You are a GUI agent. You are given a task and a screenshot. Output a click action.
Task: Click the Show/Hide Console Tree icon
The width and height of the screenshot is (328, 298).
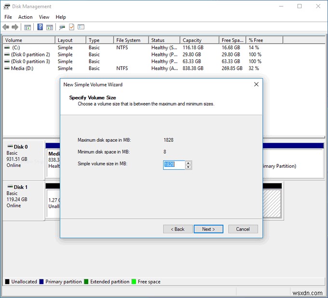click(27, 27)
